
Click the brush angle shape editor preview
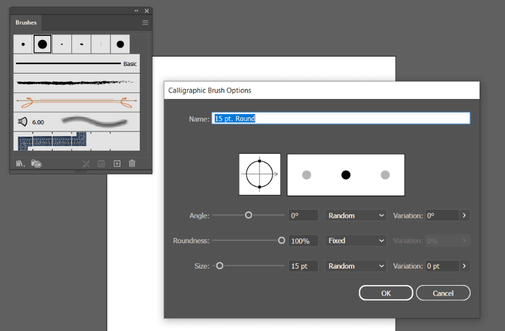pyautogui.click(x=260, y=174)
